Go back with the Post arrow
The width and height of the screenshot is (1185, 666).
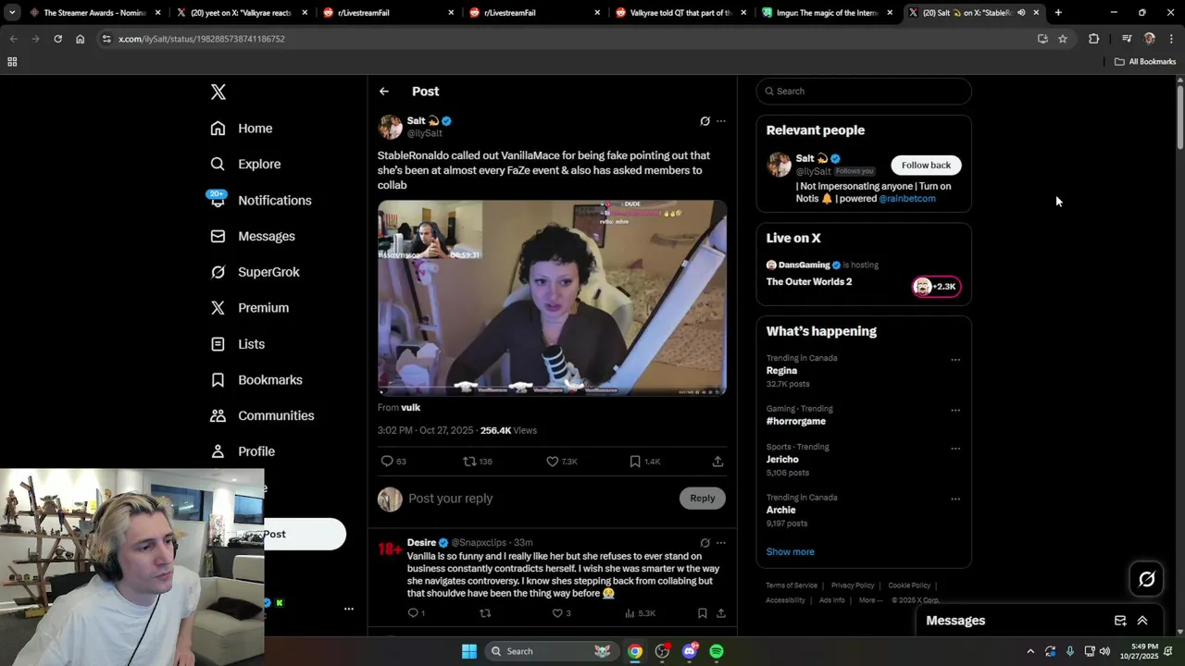(384, 92)
